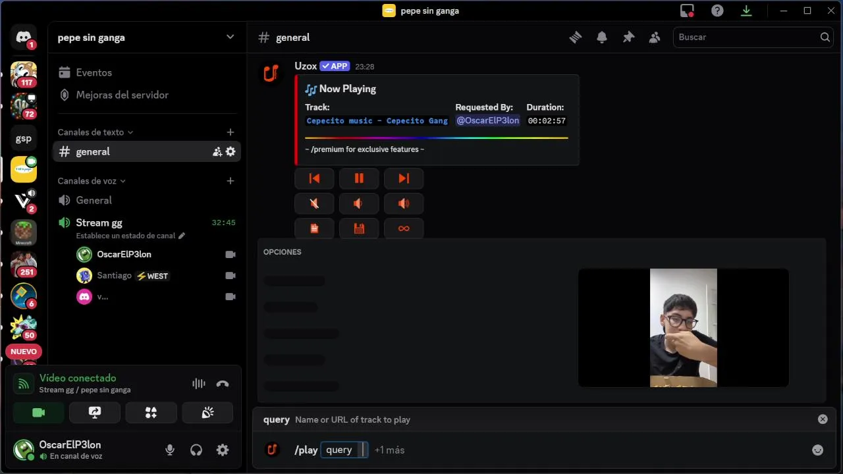
Task: Download update green arrow icon
Action: pyautogui.click(x=746, y=11)
